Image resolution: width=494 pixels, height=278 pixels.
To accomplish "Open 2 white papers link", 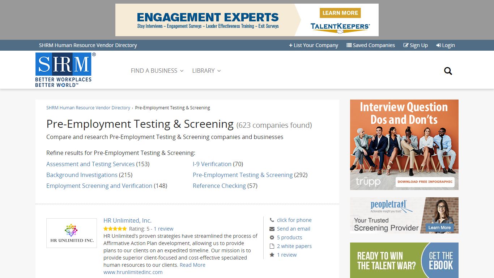I will (294, 246).
